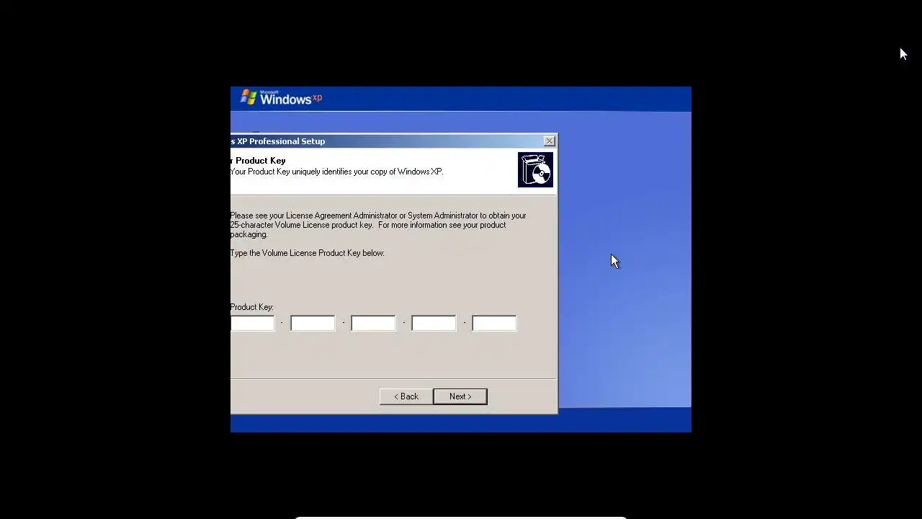
Task: Click the fourth Product Key field
Action: pyautogui.click(x=434, y=324)
